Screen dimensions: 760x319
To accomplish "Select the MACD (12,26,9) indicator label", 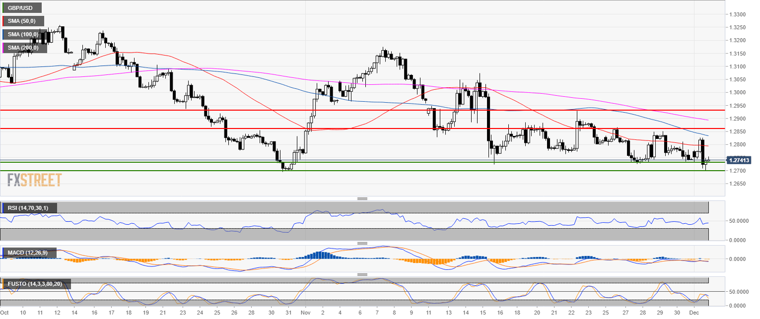I will pyautogui.click(x=29, y=253).
